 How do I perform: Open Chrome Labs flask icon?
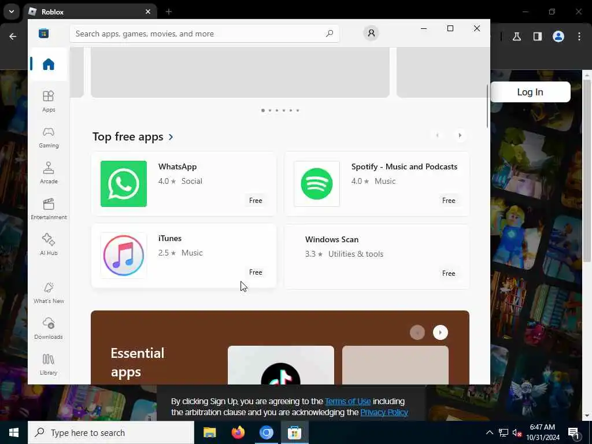(517, 36)
